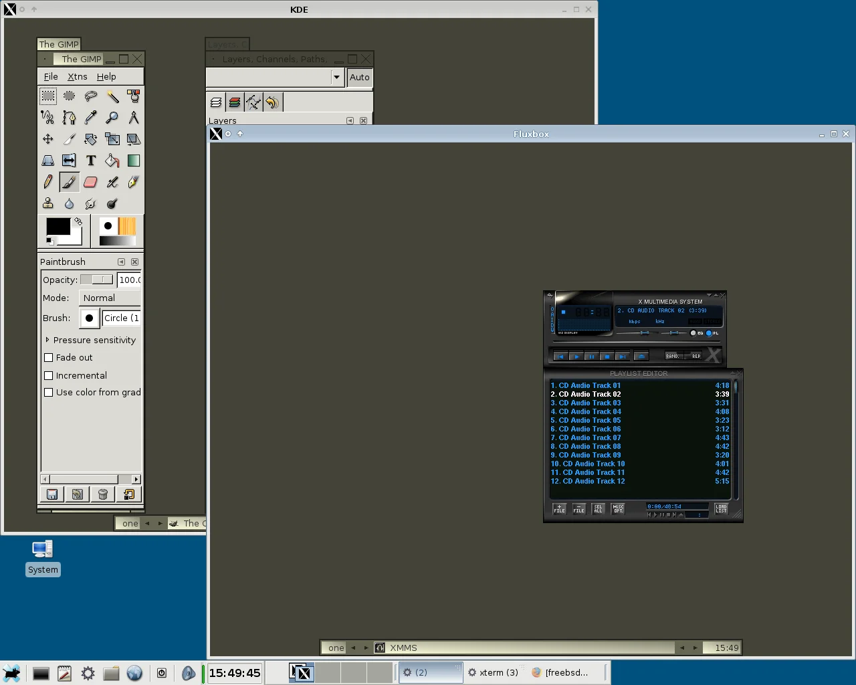Open the Paintbrush tab menu arrow

pos(121,262)
